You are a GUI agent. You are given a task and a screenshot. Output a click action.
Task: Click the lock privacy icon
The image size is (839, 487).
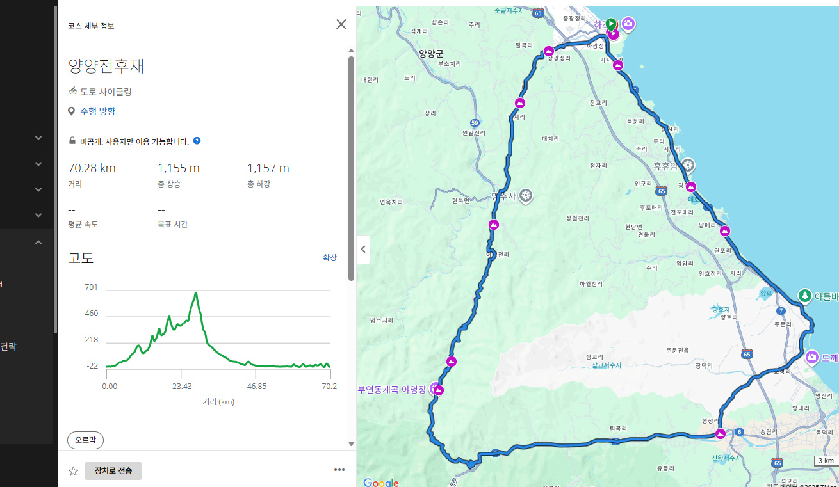pyautogui.click(x=72, y=141)
